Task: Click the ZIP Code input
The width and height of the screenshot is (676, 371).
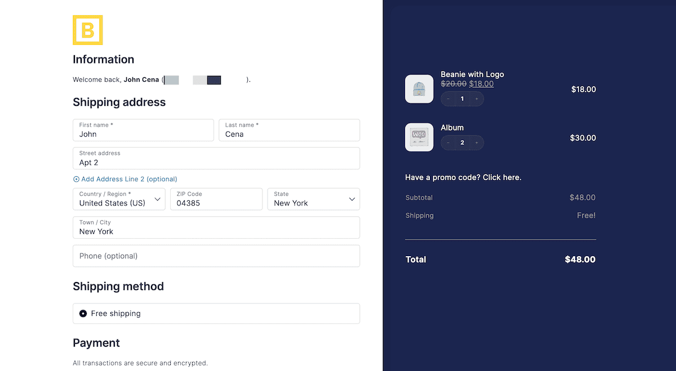Action: pyautogui.click(x=216, y=199)
